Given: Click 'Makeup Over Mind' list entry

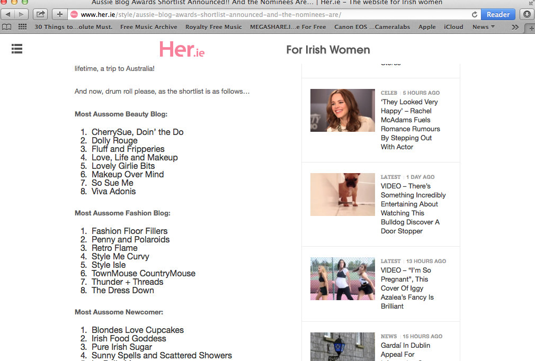Looking at the screenshot, I should 128,174.
